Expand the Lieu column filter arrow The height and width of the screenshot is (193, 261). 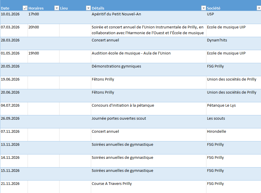(x=88, y=8)
